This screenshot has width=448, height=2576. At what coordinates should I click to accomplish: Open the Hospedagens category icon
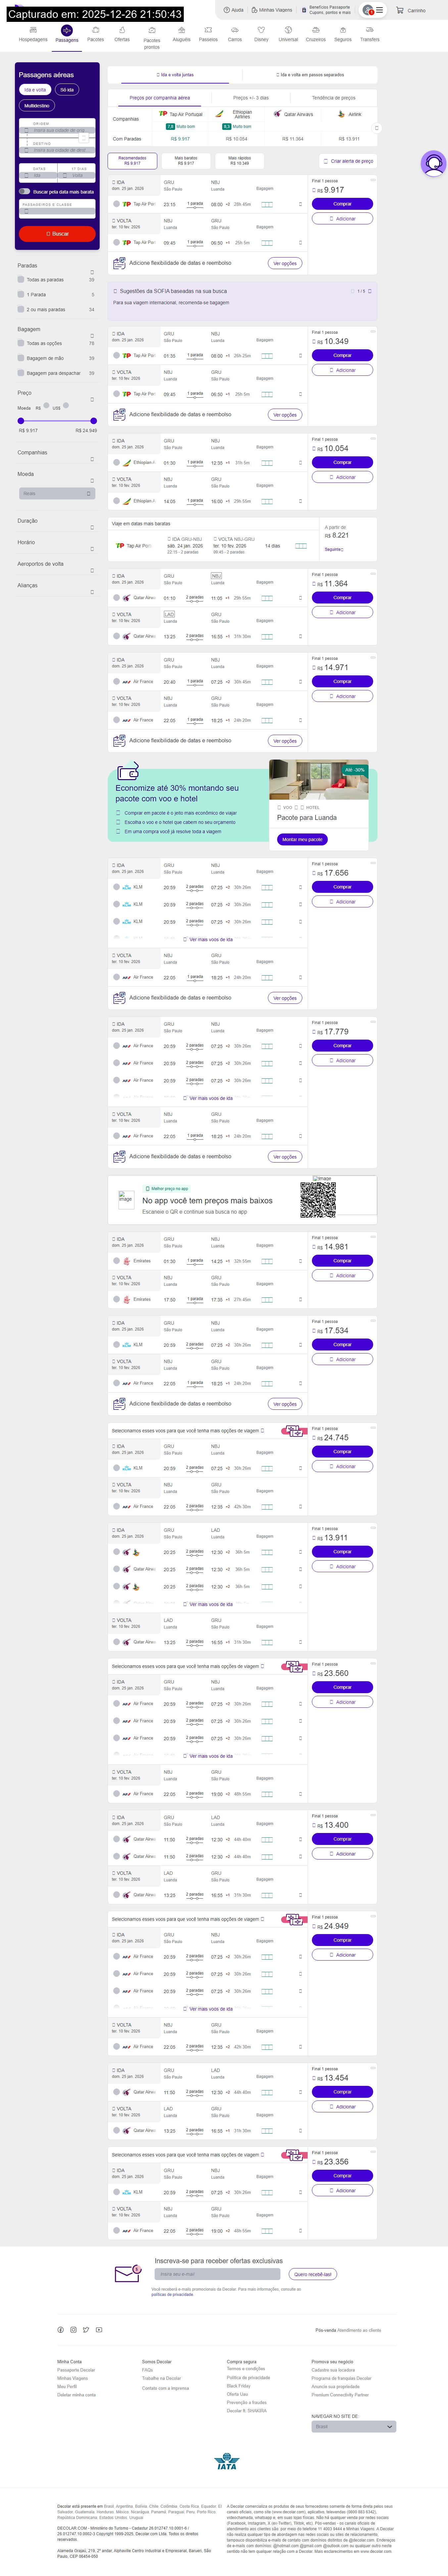click(x=33, y=32)
